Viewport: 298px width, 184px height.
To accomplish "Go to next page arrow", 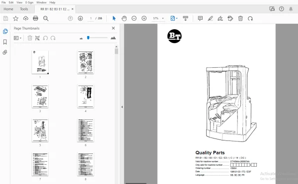I will pos(80,18).
